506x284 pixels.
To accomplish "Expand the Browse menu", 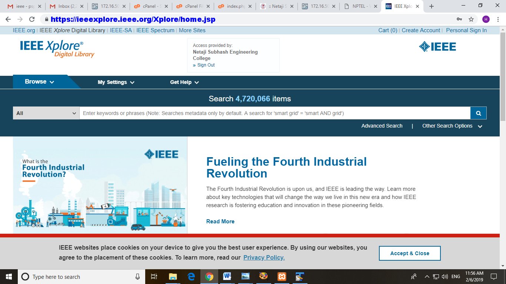I will [40, 82].
